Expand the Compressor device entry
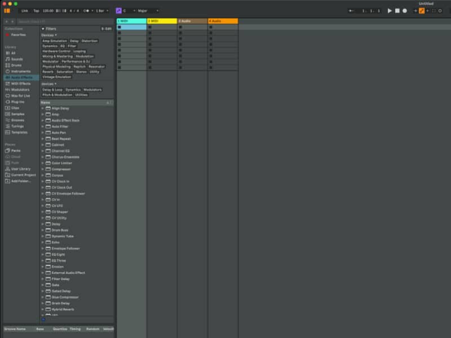Image resolution: width=451 pixels, height=338 pixels. (61, 169)
